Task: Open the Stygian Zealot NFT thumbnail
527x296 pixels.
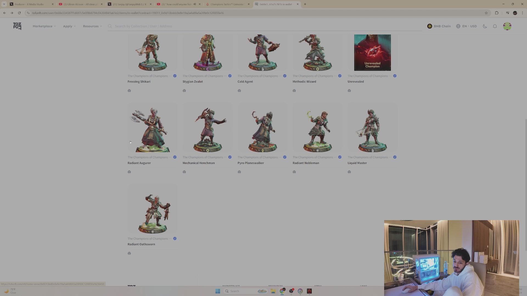Action: tap(208, 53)
